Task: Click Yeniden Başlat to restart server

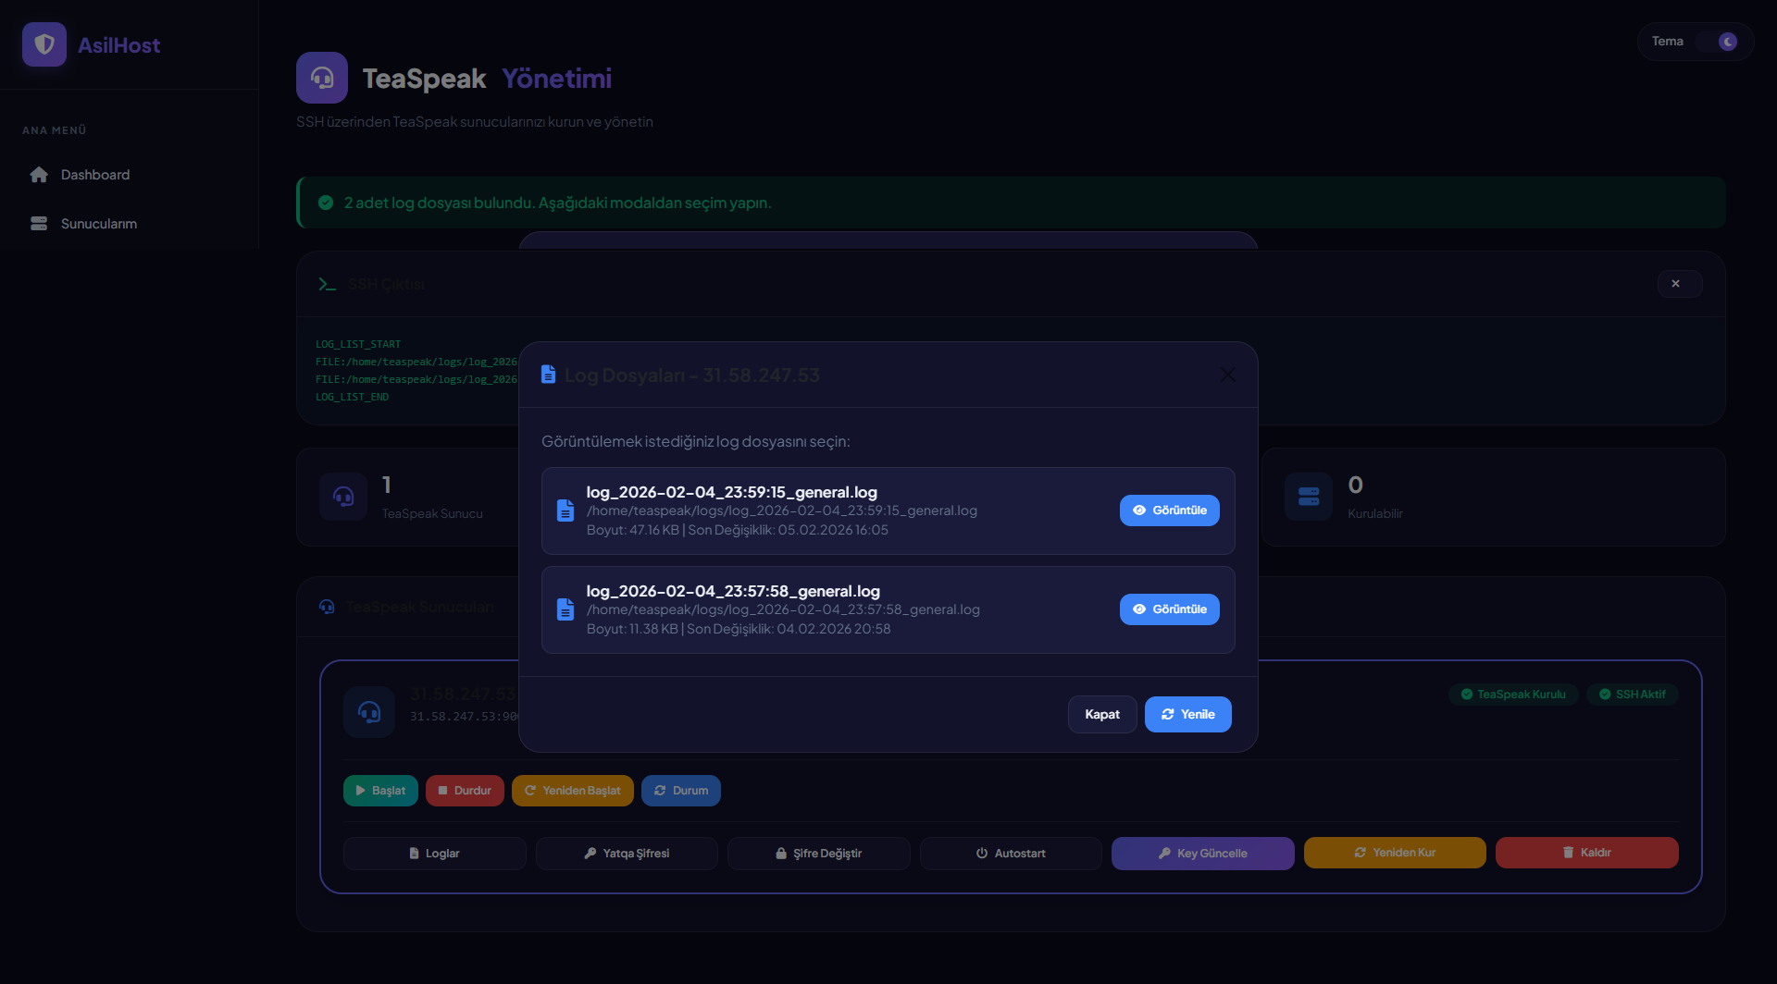Action: click(572, 791)
